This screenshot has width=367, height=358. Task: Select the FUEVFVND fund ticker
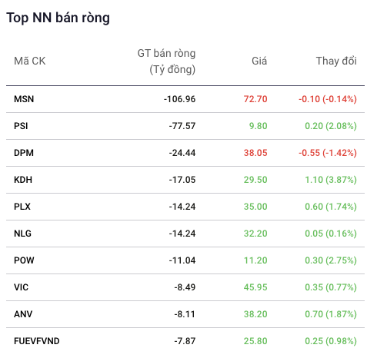(x=37, y=341)
